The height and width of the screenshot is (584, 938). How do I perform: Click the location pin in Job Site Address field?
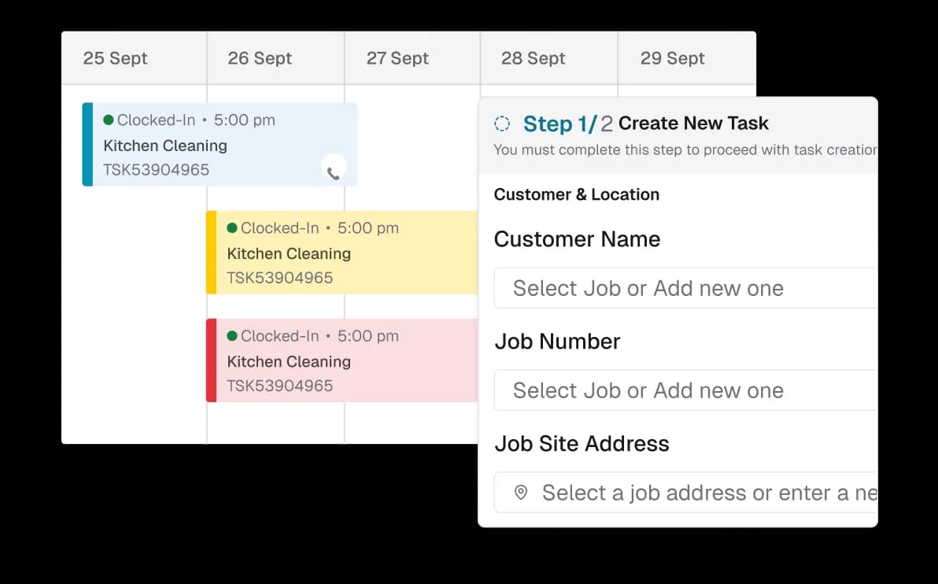tap(520, 492)
